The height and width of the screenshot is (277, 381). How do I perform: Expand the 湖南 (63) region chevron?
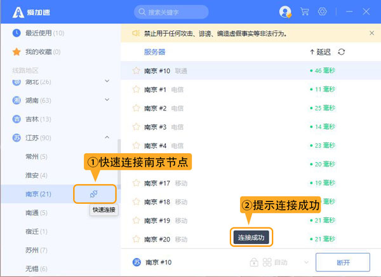pyautogui.click(x=107, y=100)
